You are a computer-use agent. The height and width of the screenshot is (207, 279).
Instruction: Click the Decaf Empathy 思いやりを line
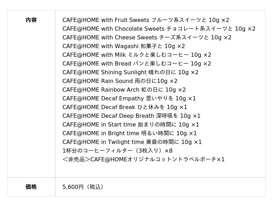(129, 99)
